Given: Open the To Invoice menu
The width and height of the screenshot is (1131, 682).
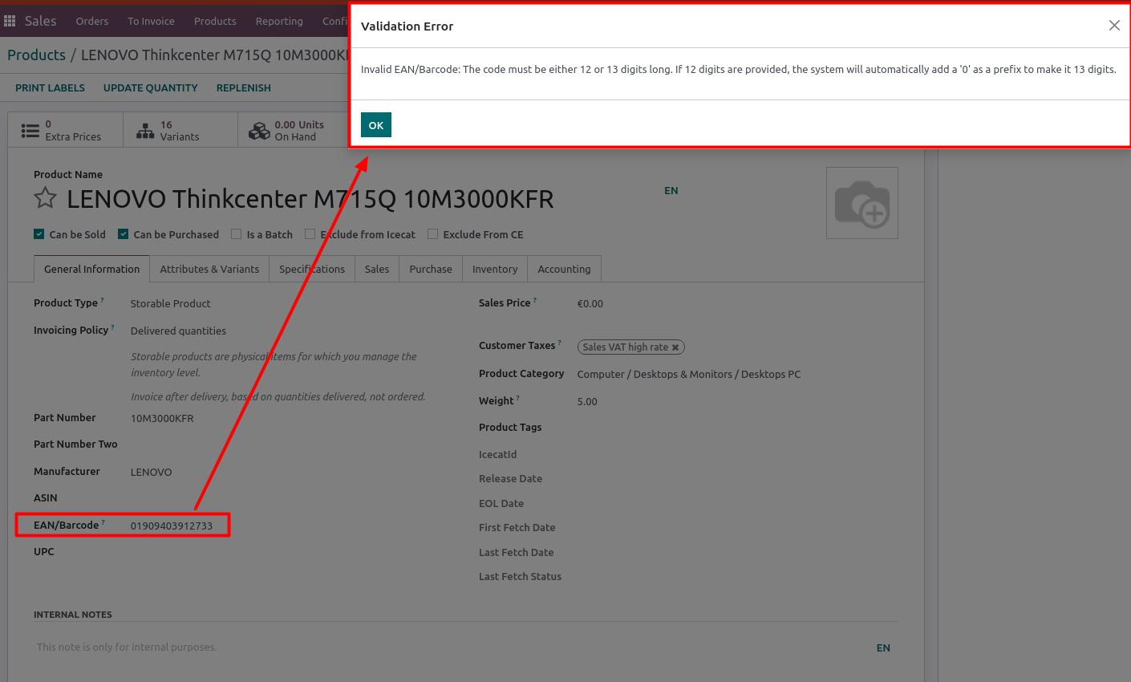Looking at the screenshot, I should pyautogui.click(x=151, y=21).
